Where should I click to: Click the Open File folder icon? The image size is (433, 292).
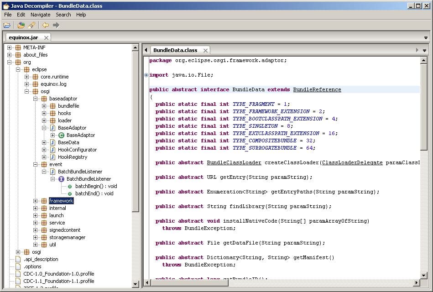click(7, 25)
